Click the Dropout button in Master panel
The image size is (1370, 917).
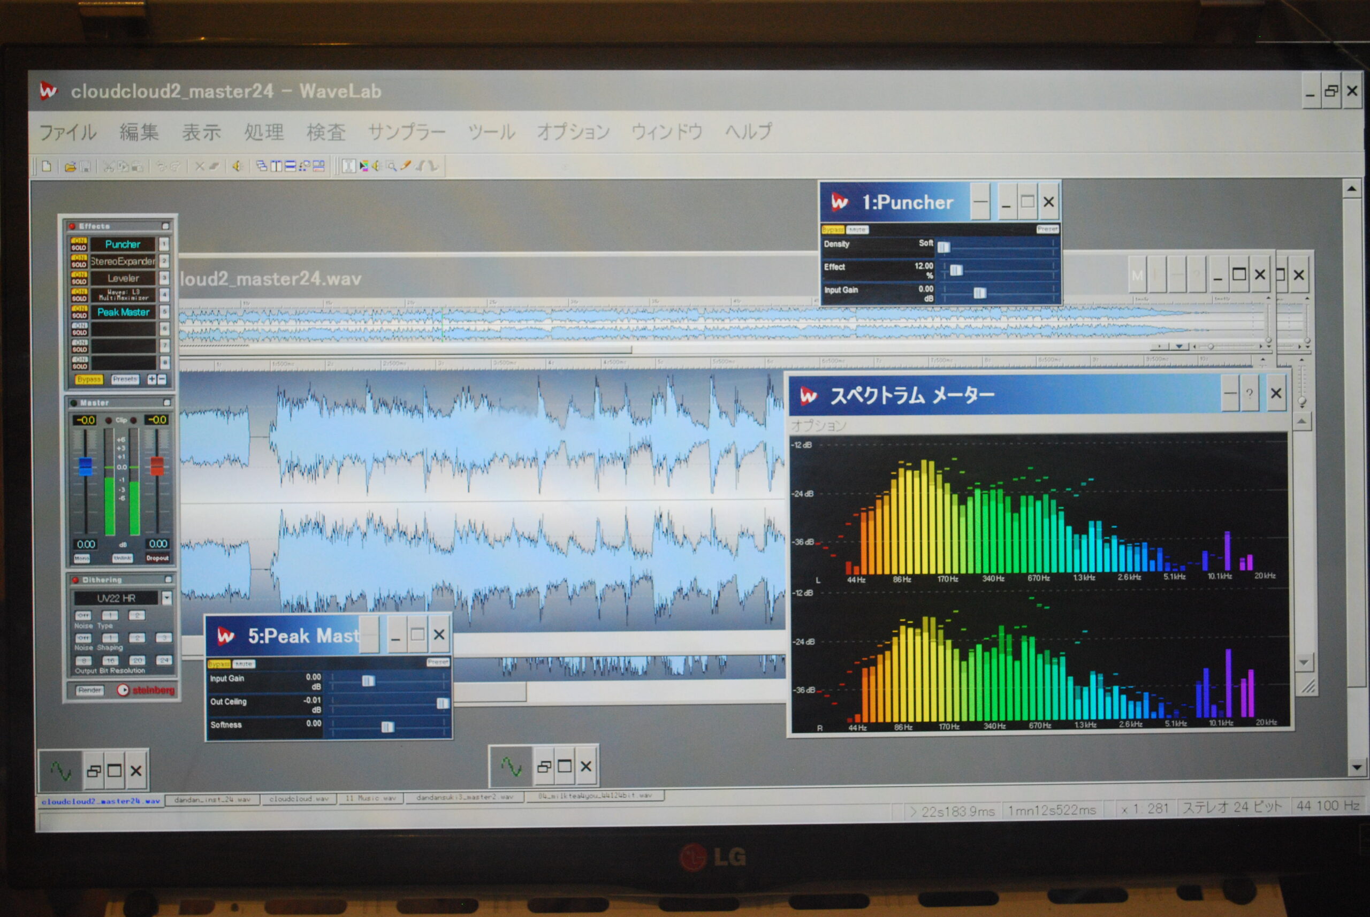(158, 559)
